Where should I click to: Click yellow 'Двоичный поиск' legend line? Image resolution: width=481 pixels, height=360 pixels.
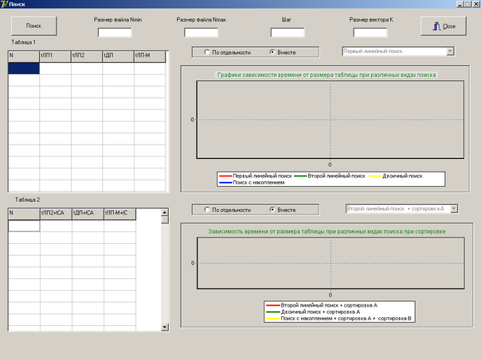(375, 176)
